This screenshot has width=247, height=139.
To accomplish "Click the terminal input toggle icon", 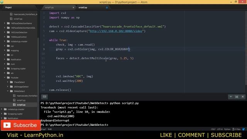I will (x=44, y=97).
